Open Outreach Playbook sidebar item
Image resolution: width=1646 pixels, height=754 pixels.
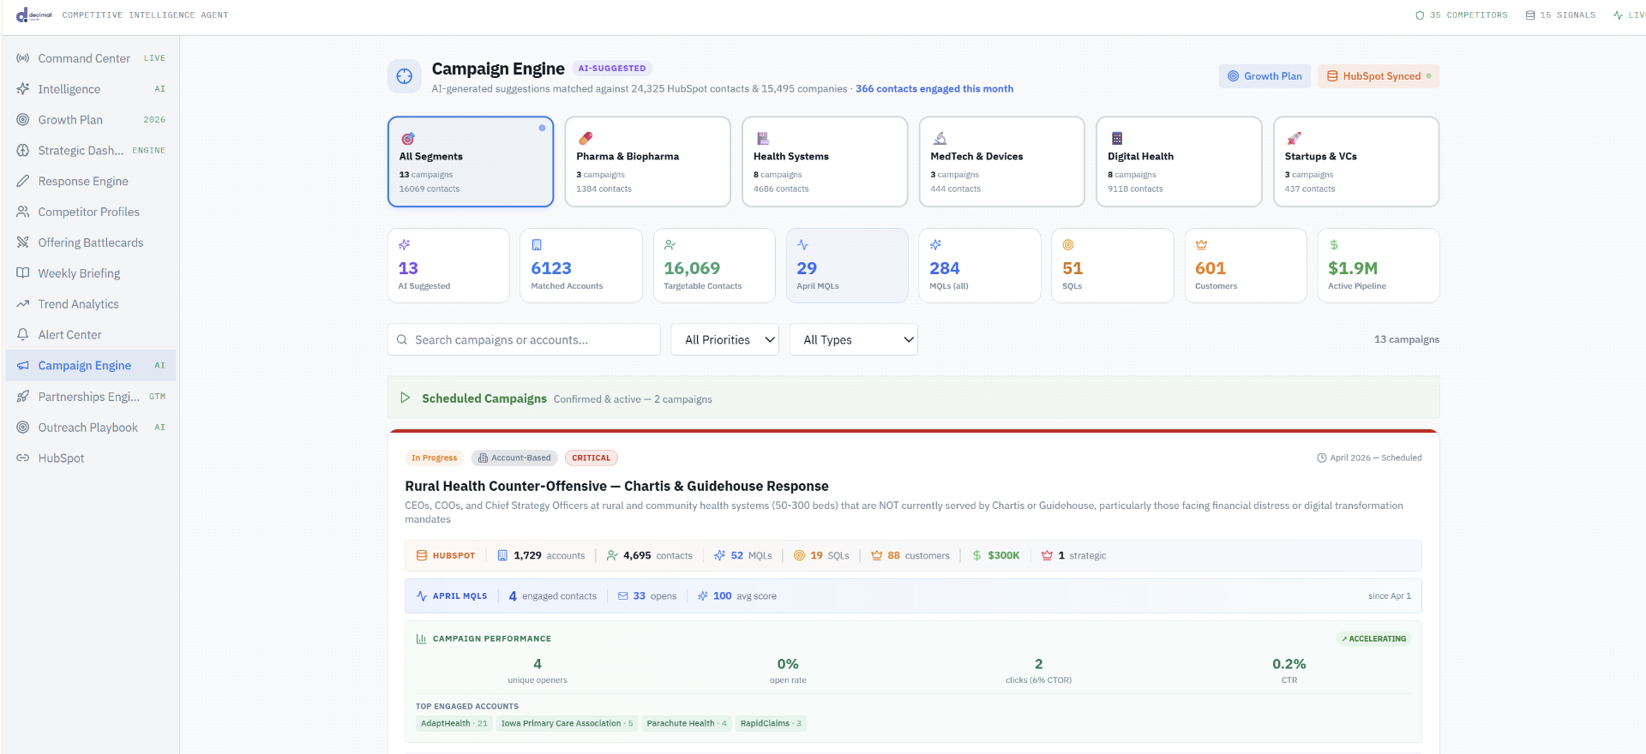pyautogui.click(x=91, y=428)
